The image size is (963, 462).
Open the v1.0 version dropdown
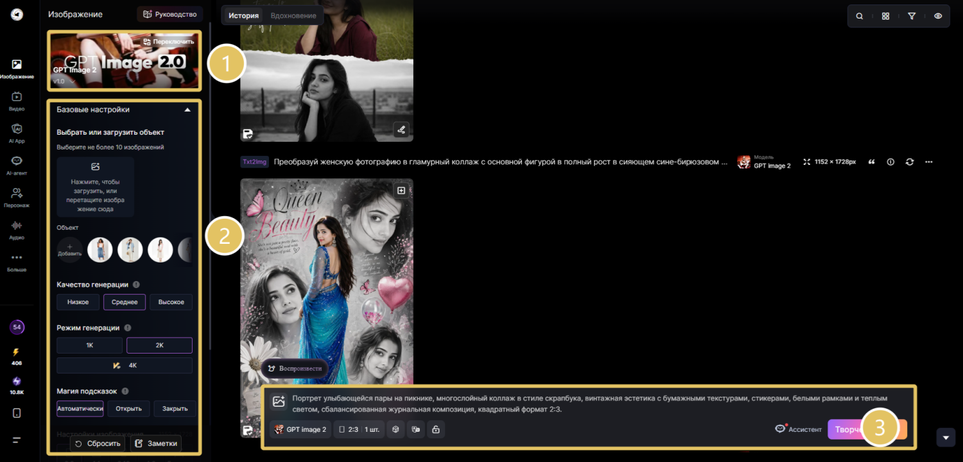tap(64, 81)
